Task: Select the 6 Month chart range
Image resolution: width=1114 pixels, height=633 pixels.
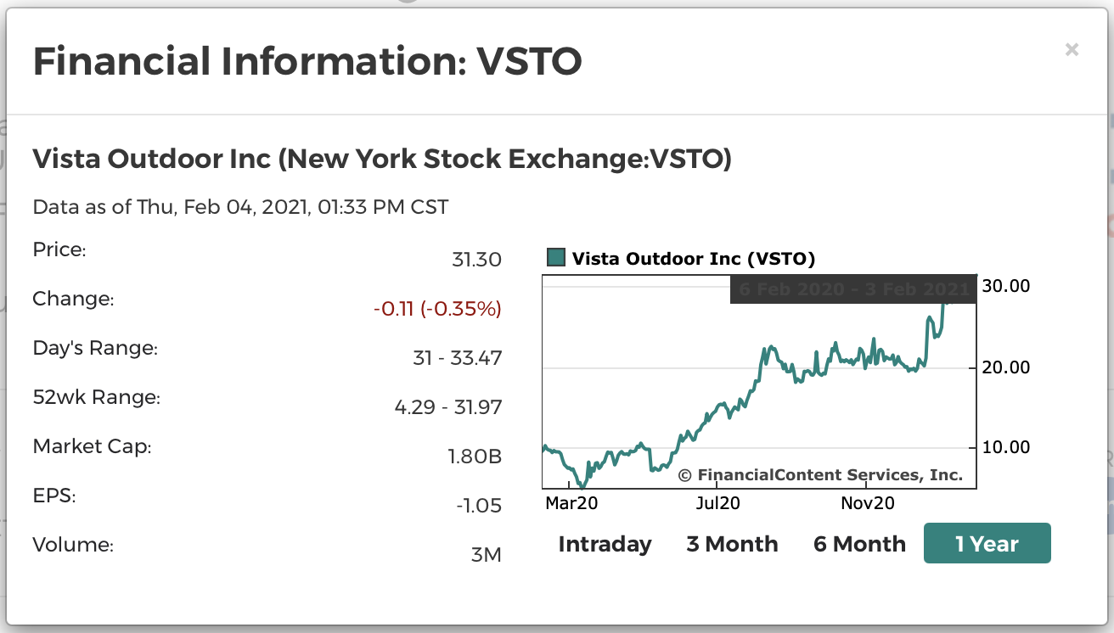Action: pyautogui.click(x=859, y=544)
